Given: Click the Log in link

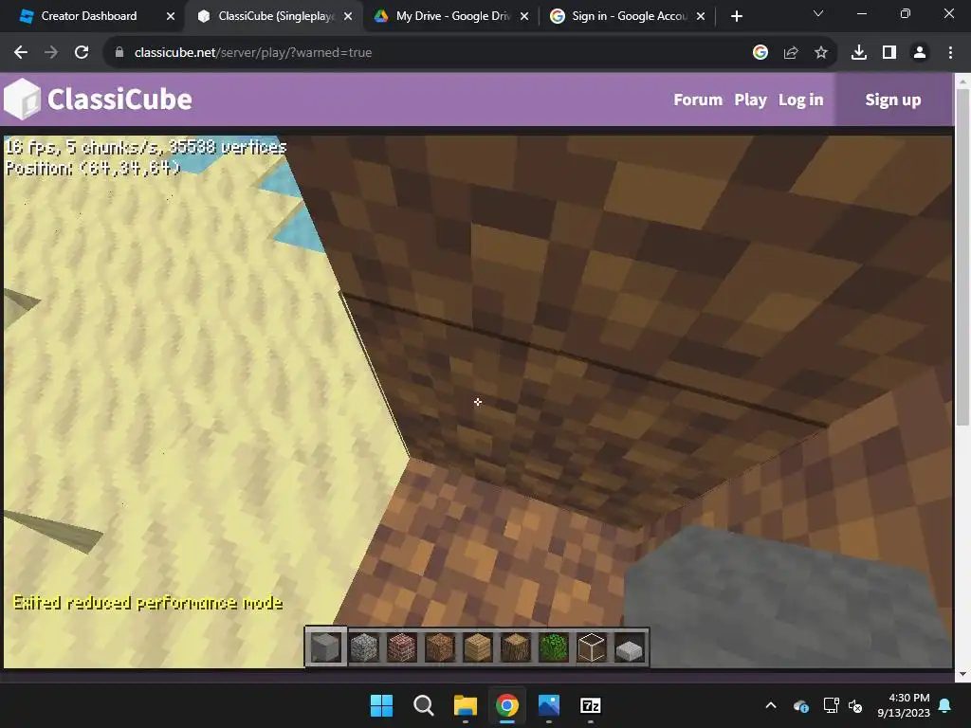Looking at the screenshot, I should [x=800, y=100].
